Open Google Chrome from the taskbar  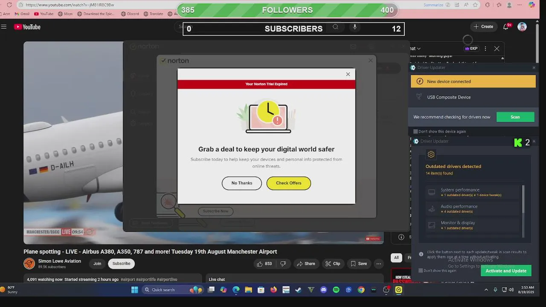pos(361,290)
